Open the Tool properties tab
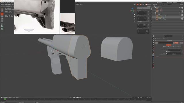This screenshot has width=184, height=103. coord(153,38)
